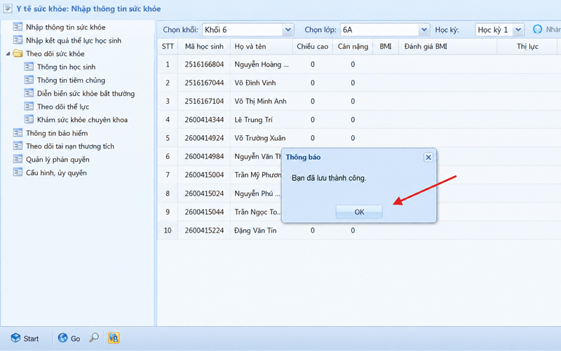This screenshot has height=351, width=561.
Task: Select the row for Võ Trường Xuân
Action: [x=359, y=138]
